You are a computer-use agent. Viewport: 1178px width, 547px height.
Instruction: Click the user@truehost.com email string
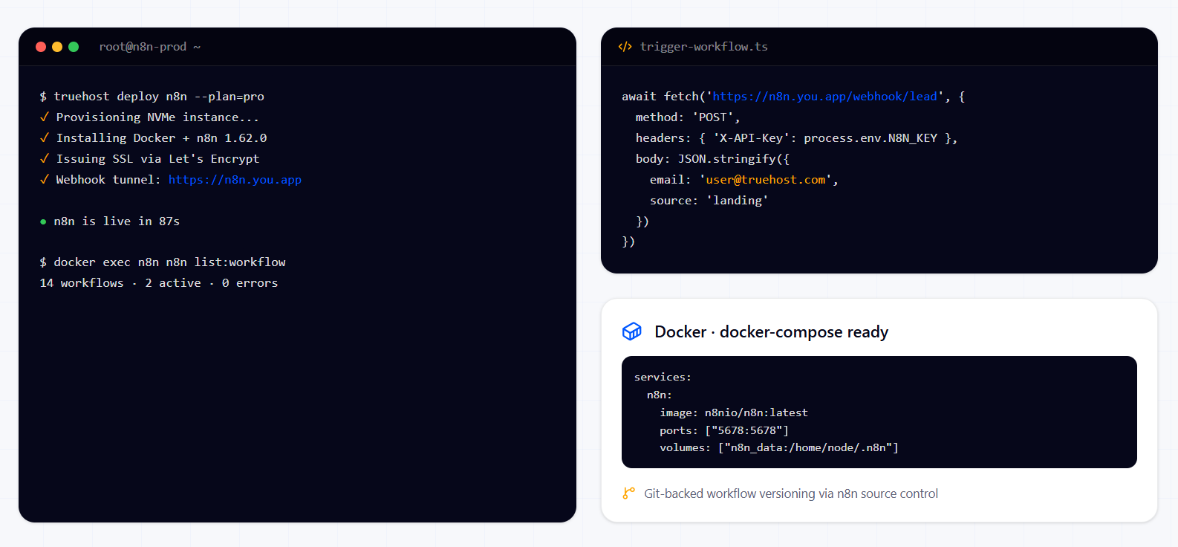click(x=765, y=180)
